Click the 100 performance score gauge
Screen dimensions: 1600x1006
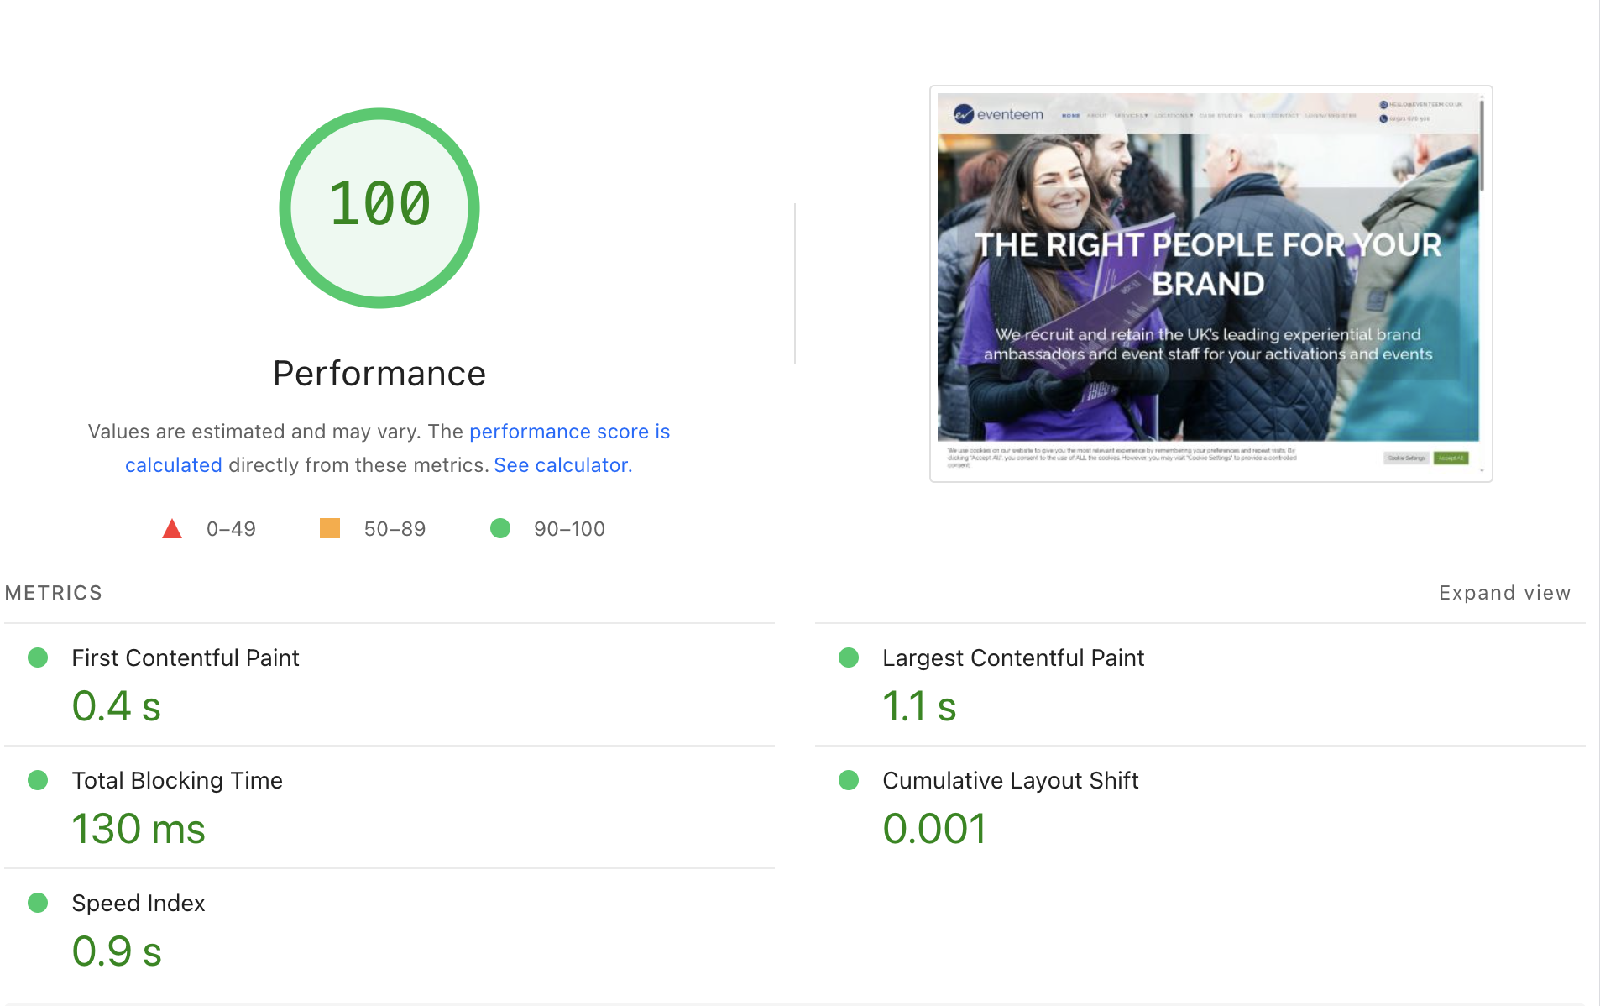pyautogui.click(x=379, y=207)
